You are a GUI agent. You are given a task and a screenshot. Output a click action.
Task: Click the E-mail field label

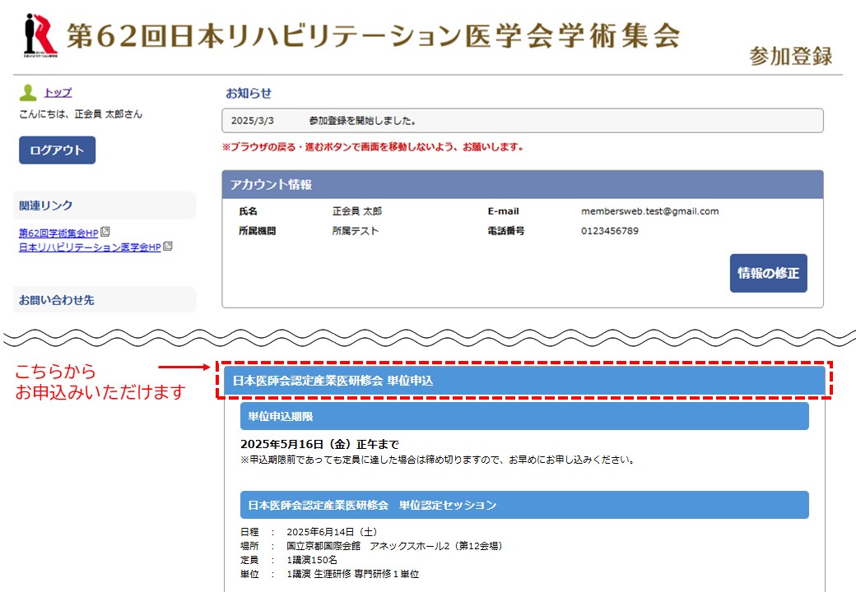504,211
